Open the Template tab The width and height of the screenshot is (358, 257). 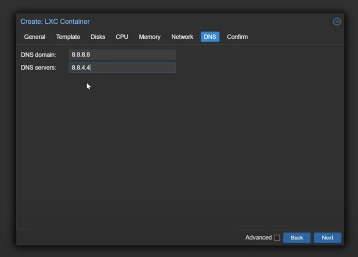[x=68, y=37]
